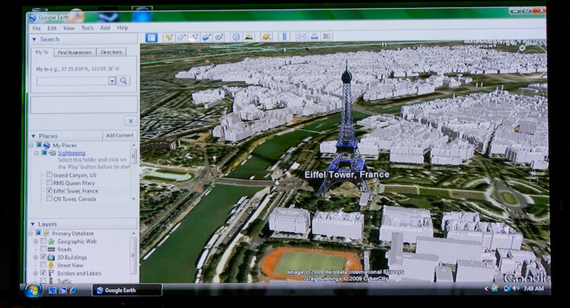Open the planet switcher icon
570x308 pixels.
click(266, 37)
